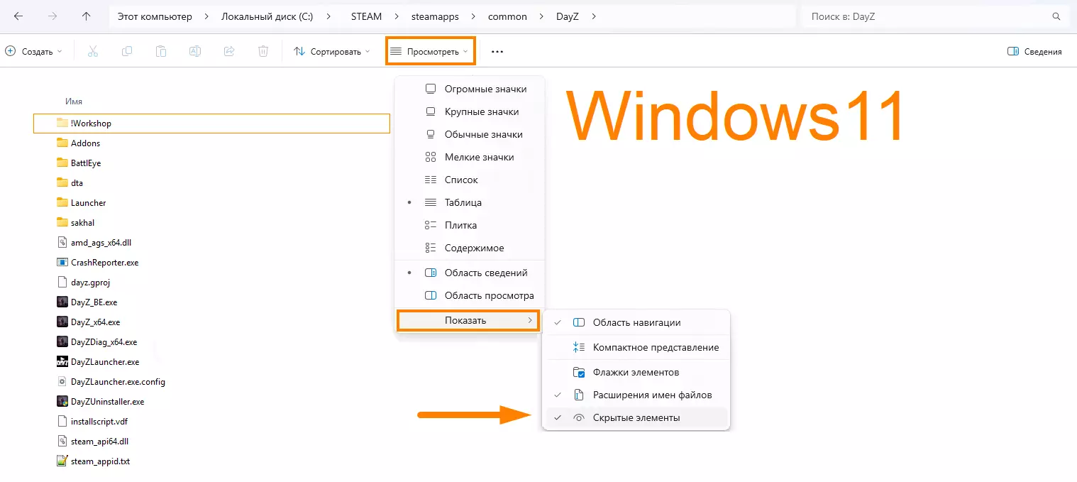Select Таблица view option

pyautogui.click(x=470, y=202)
